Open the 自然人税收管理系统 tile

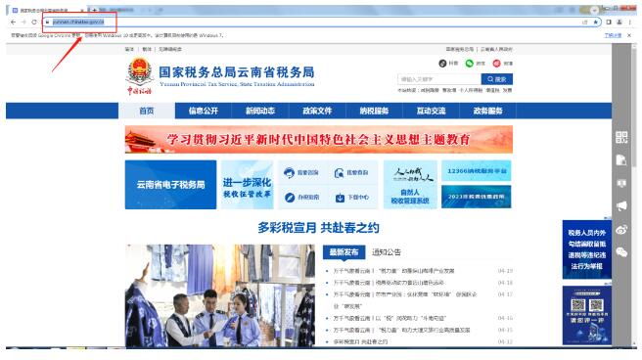click(x=410, y=185)
